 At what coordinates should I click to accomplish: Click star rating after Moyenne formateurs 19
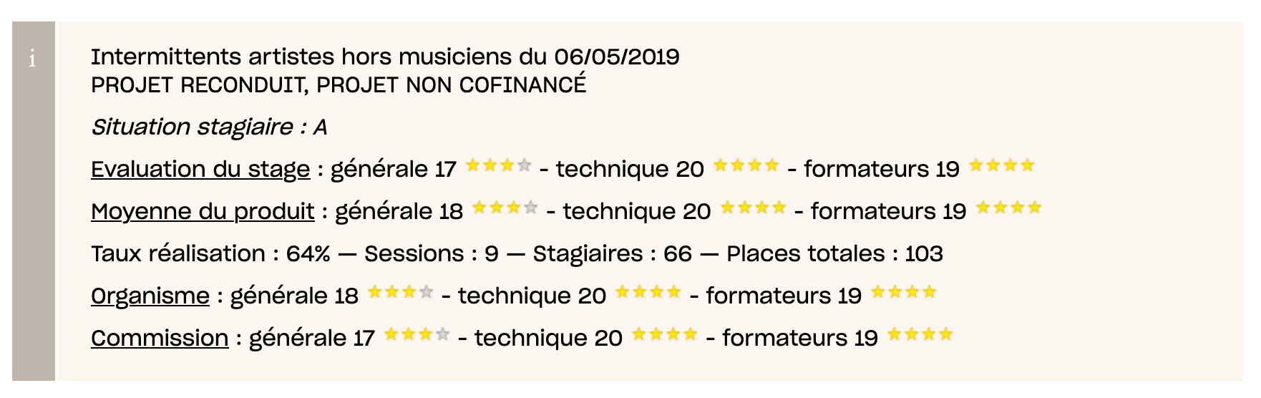(1009, 208)
